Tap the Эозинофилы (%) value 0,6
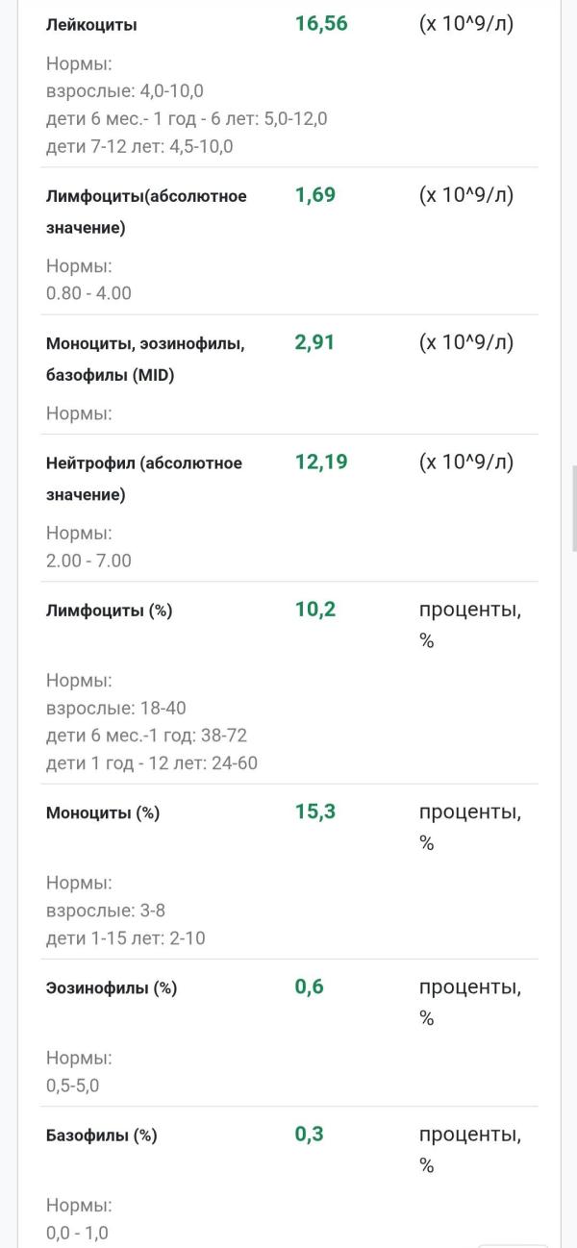This screenshot has width=577, height=1248. point(310,986)
